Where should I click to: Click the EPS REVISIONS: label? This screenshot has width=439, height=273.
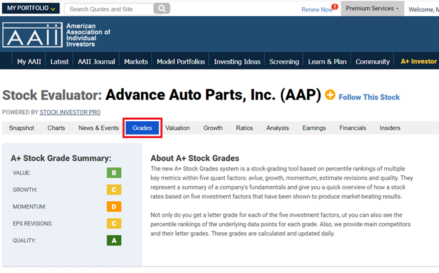point(33,223)
